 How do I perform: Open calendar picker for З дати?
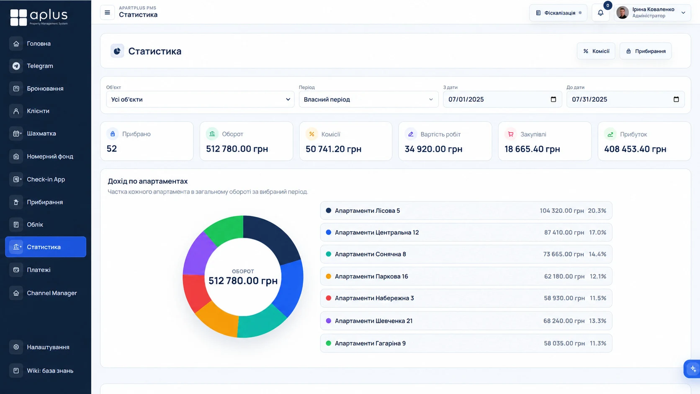click(553, 99)
